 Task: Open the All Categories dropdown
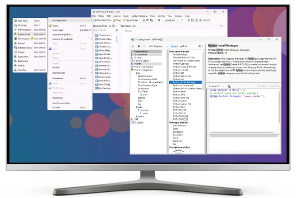(158, 46)
